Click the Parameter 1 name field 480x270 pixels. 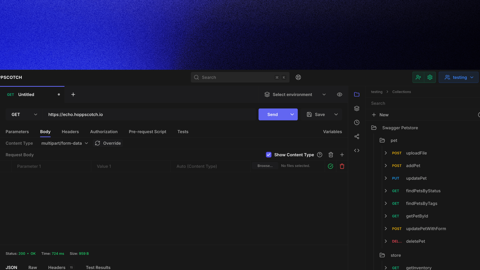[51, 166]
